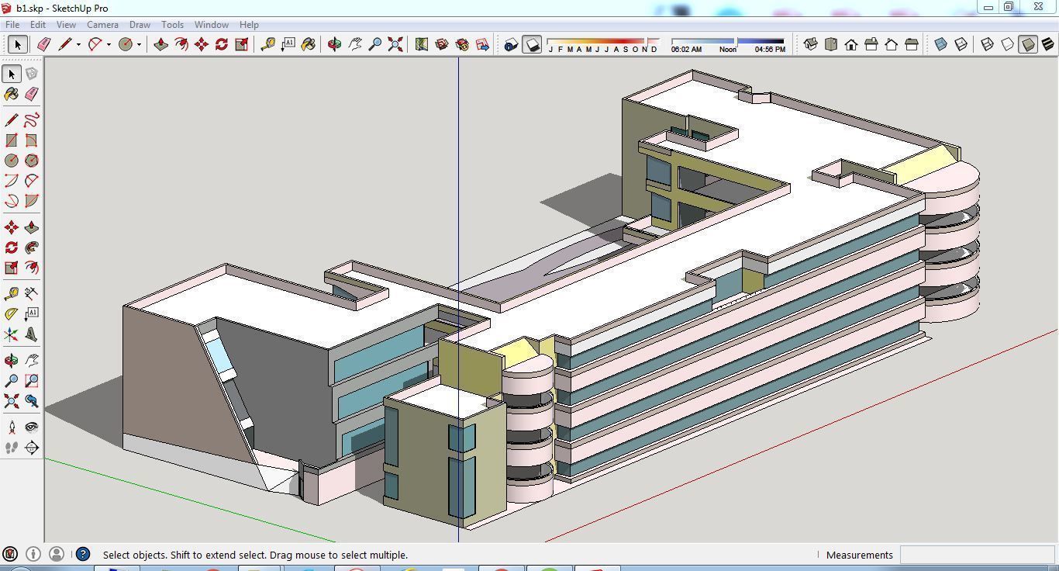
Task: Select the Pie arc tool
Action: [32, 201]
